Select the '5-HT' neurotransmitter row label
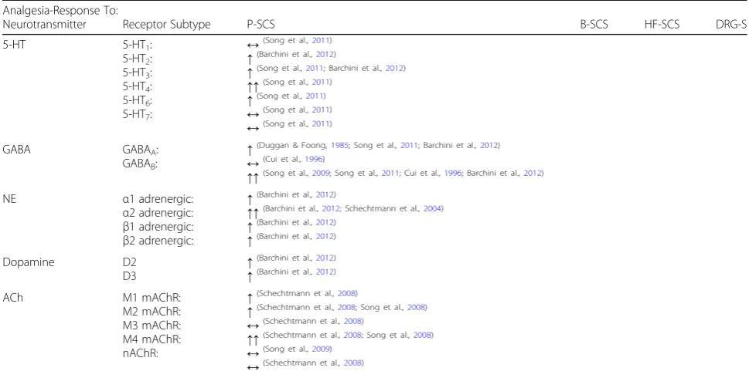The width and height of the screenshot is (749, 378). pos(16,45)
